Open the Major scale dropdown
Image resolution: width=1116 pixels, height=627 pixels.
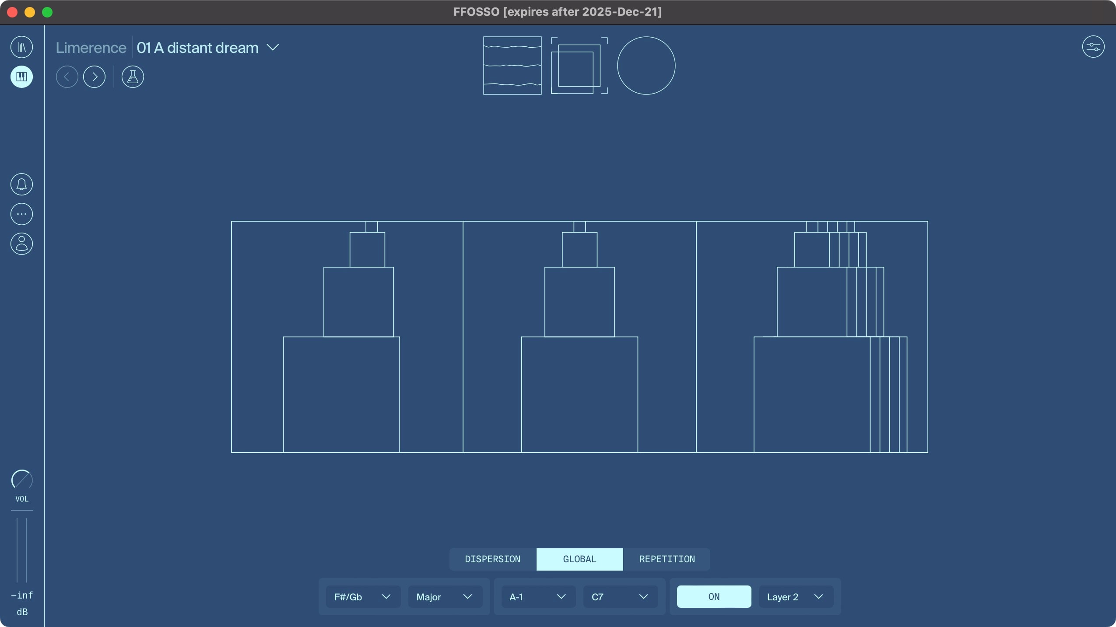click(444, 596)
